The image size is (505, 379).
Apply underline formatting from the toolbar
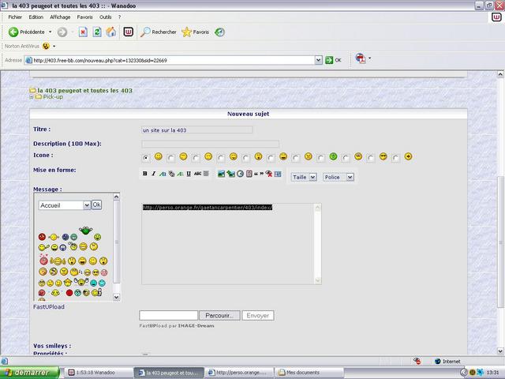189,174
